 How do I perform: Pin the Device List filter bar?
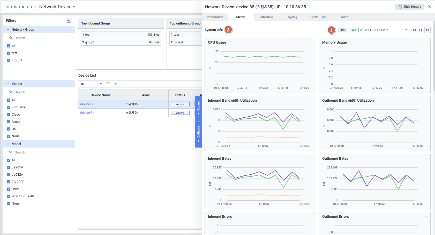pos(116,84)
